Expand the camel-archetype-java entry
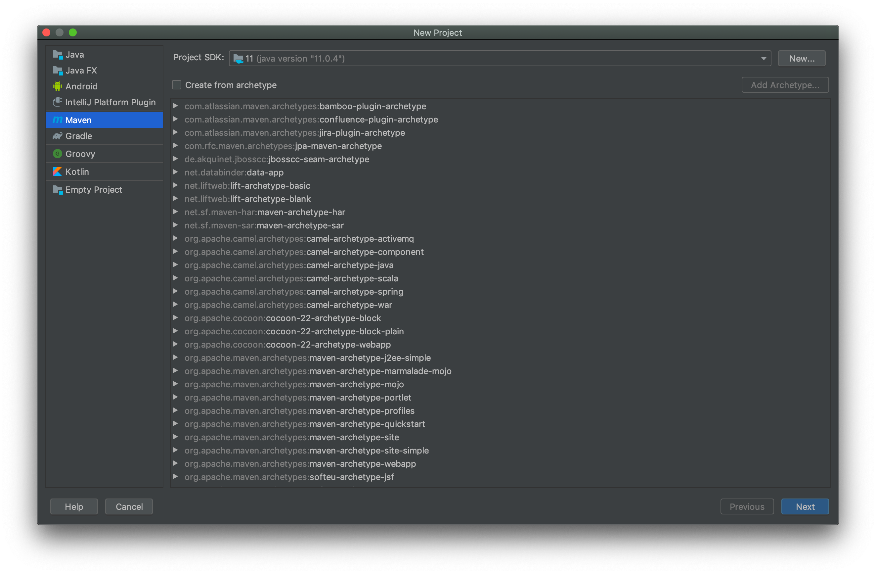Screen dimensions: 876x574 (175, 265)
